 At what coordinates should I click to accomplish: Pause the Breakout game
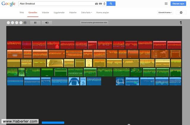pyautogui.click(x=35, y=23)
